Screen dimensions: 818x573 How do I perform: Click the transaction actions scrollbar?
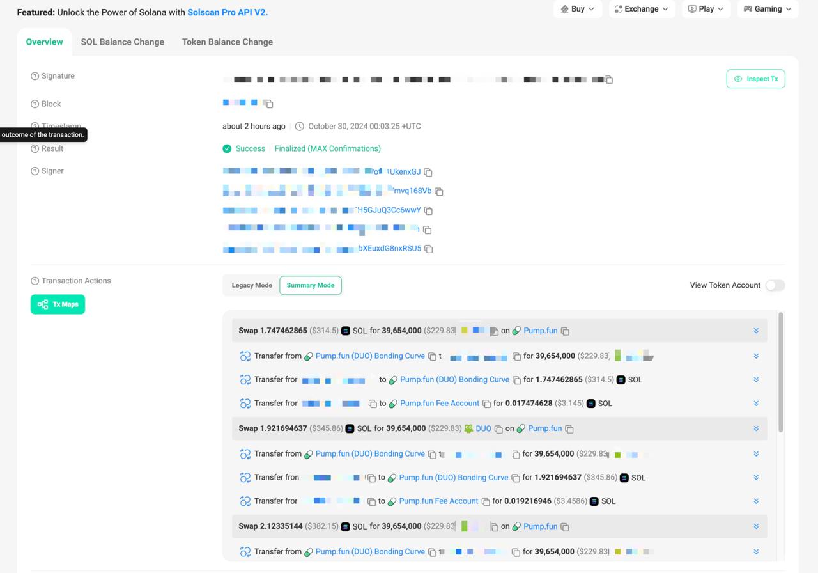tap(780, 371)
